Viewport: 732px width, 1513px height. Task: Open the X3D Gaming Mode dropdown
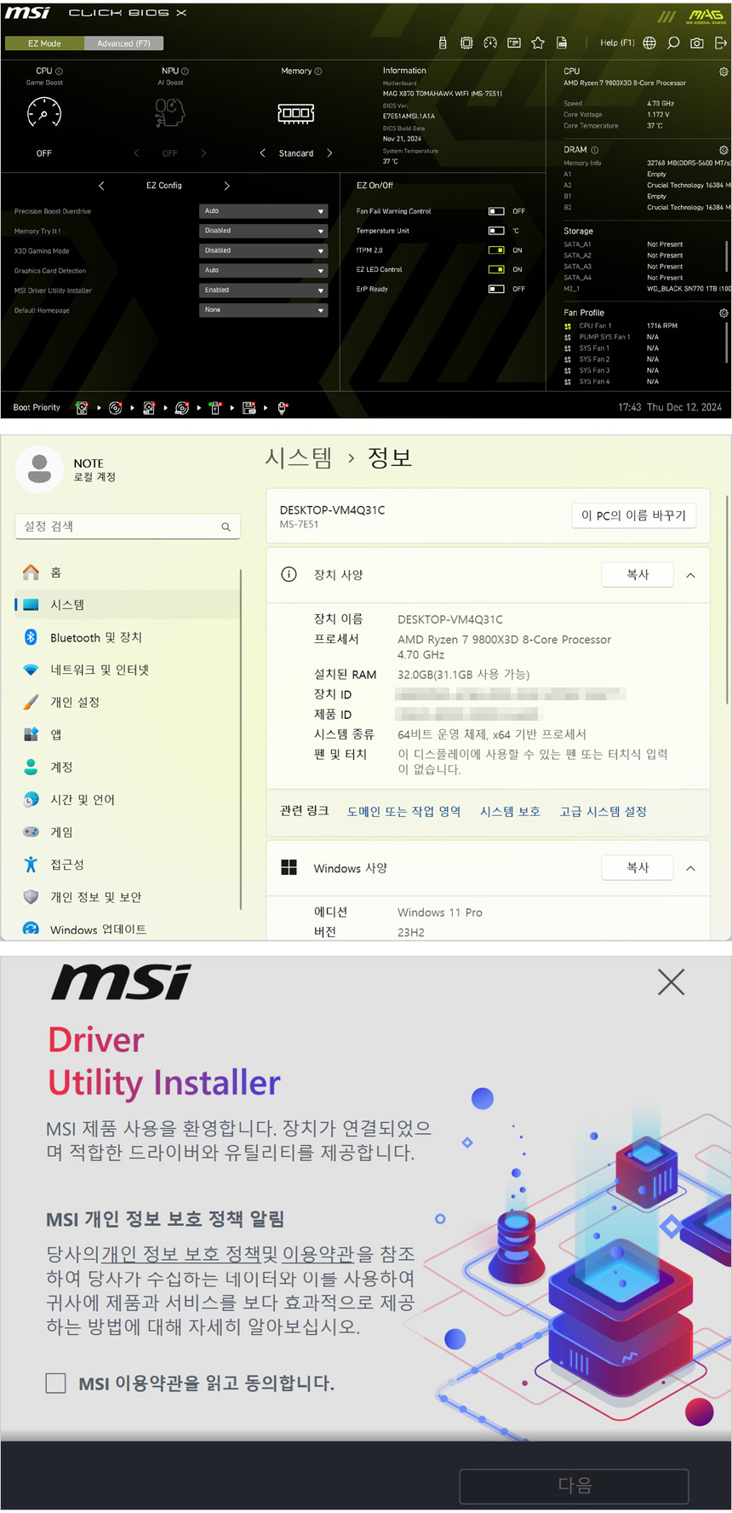point(263,250)
